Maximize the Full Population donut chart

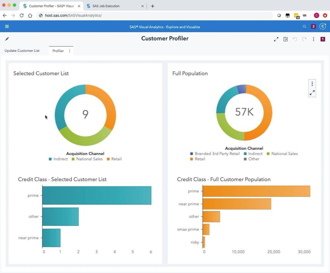click(312, 93)
